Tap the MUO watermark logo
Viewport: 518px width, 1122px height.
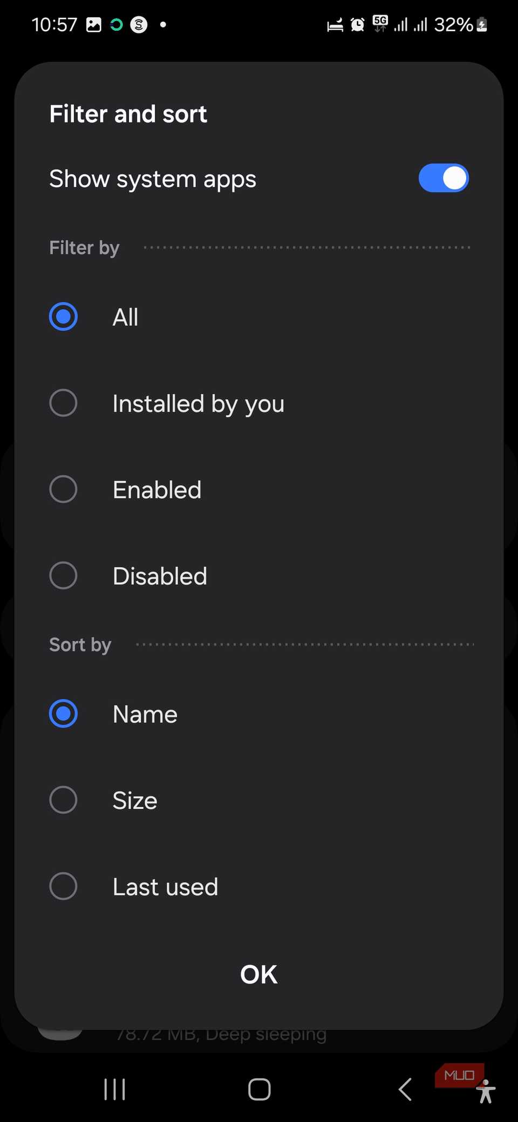[458, 1075]
